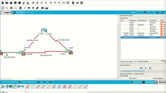The height and width of the screenshot is (93, 166).
Task: Pick the Serial DTE red cable
Action: (70, 87)
